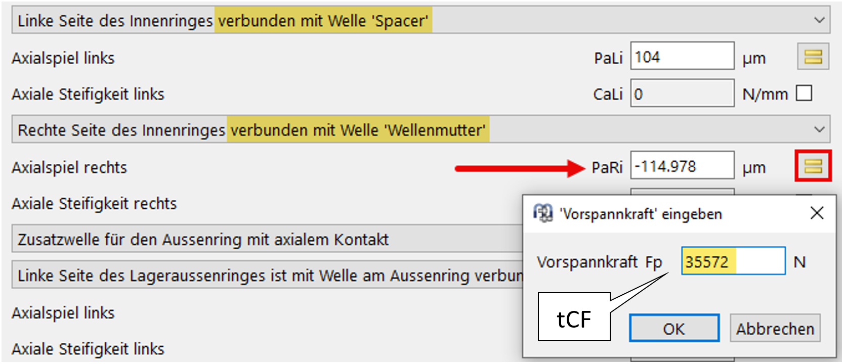
Task: Click the 'Vorspannkraft' eingeben title bar
Action: point(668,214)
